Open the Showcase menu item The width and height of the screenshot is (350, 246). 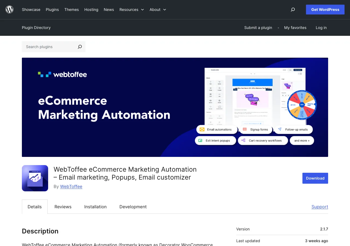pos(31,10)
